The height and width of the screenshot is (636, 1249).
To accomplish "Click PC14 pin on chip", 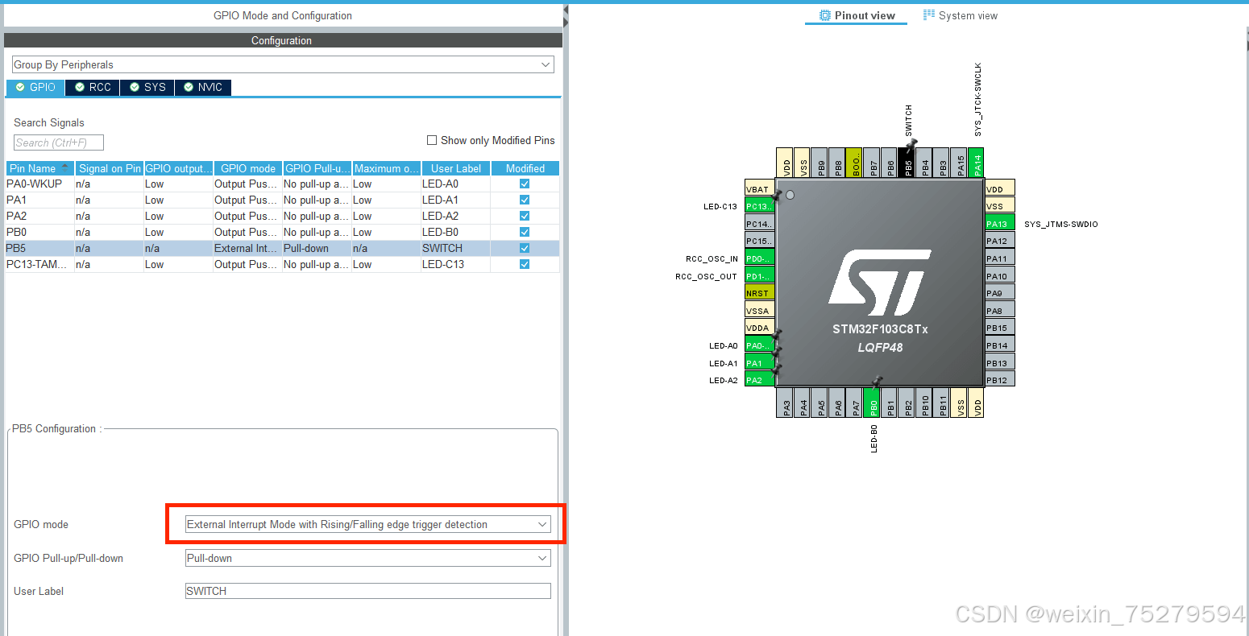I will 760,224.
